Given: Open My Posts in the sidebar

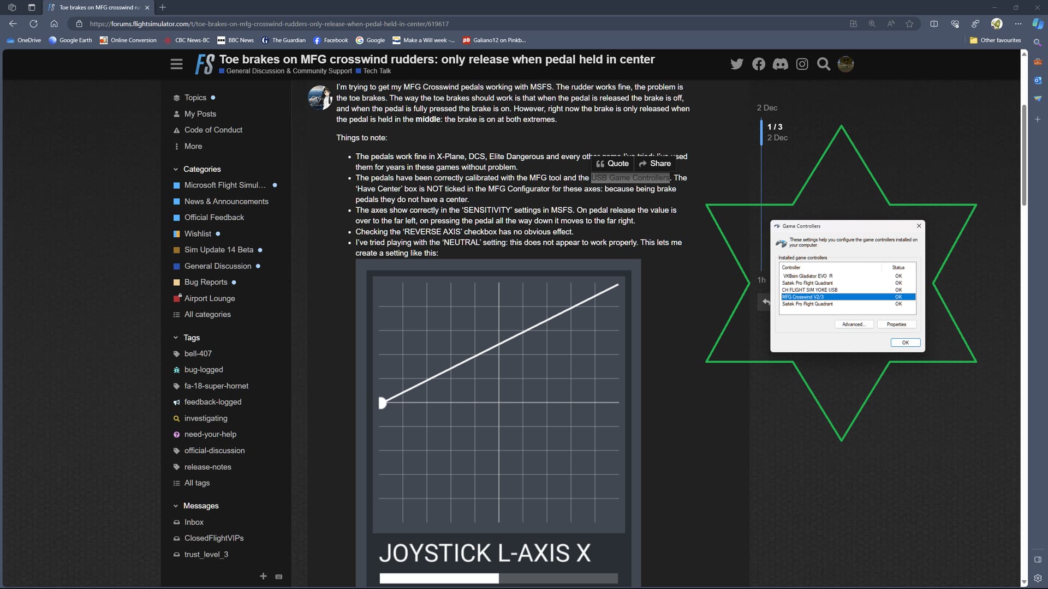Looking at the screenshot, I should pos(200,114).
